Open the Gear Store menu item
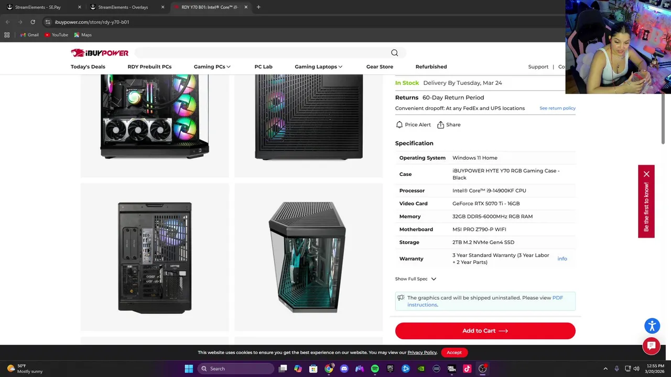Viewport: 671px width, 377px height. coord(380,66)
